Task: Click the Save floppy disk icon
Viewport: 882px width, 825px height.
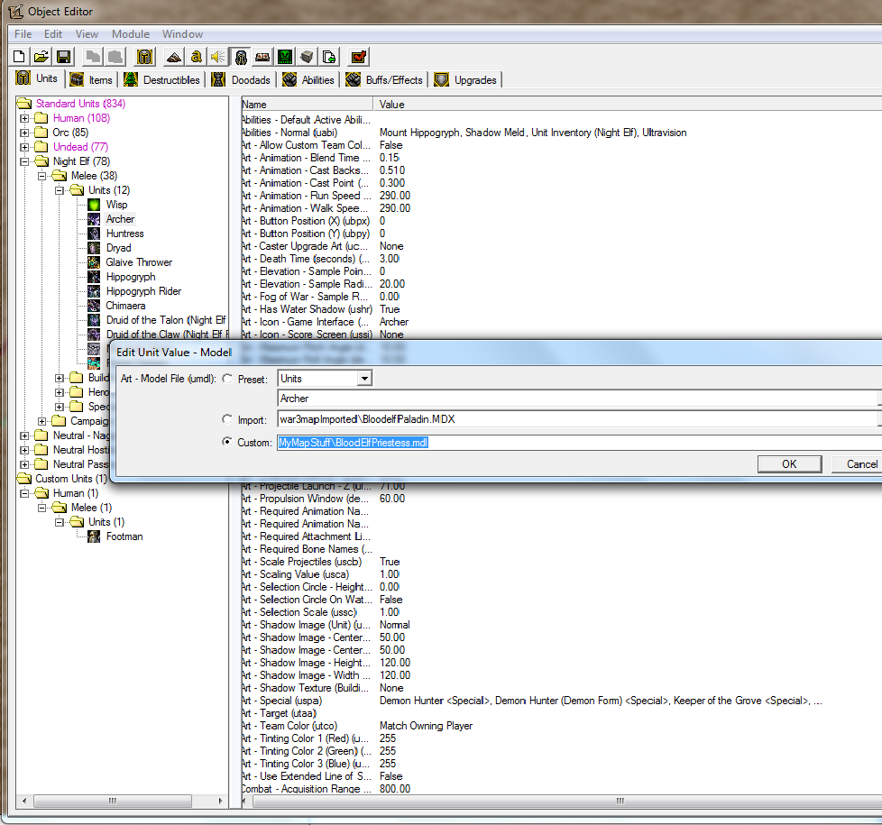Action: coord(63,57)
